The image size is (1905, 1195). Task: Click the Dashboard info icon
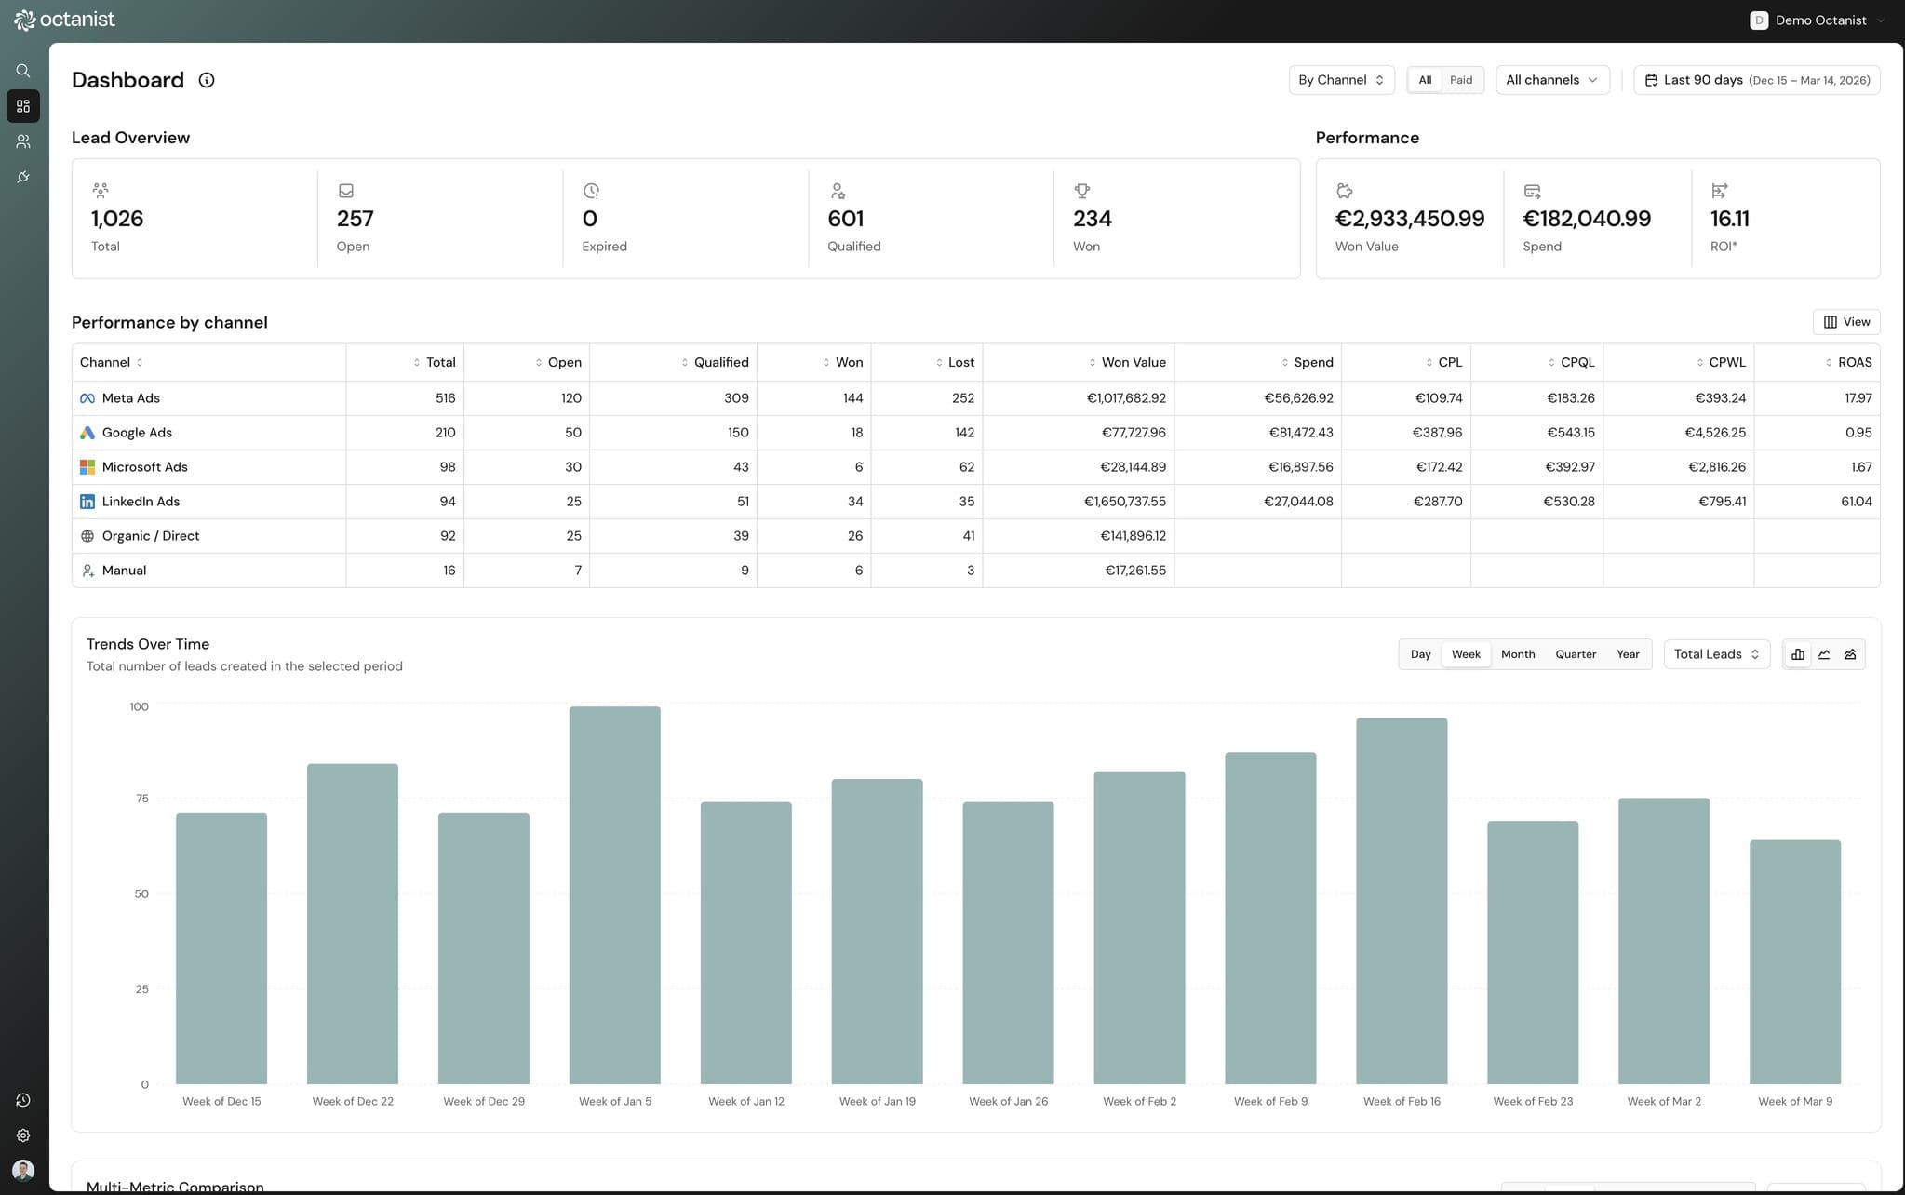[207, 80]
